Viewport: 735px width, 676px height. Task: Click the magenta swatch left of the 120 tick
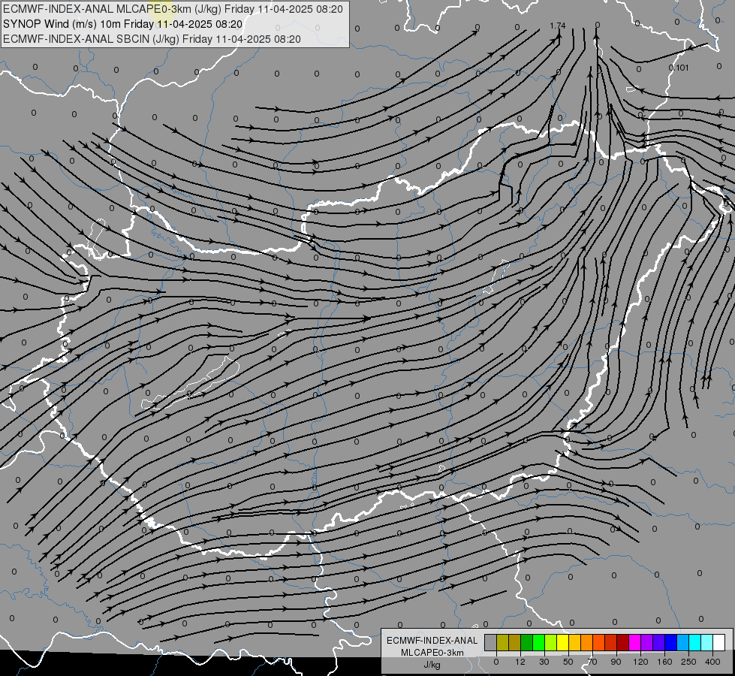635,642
